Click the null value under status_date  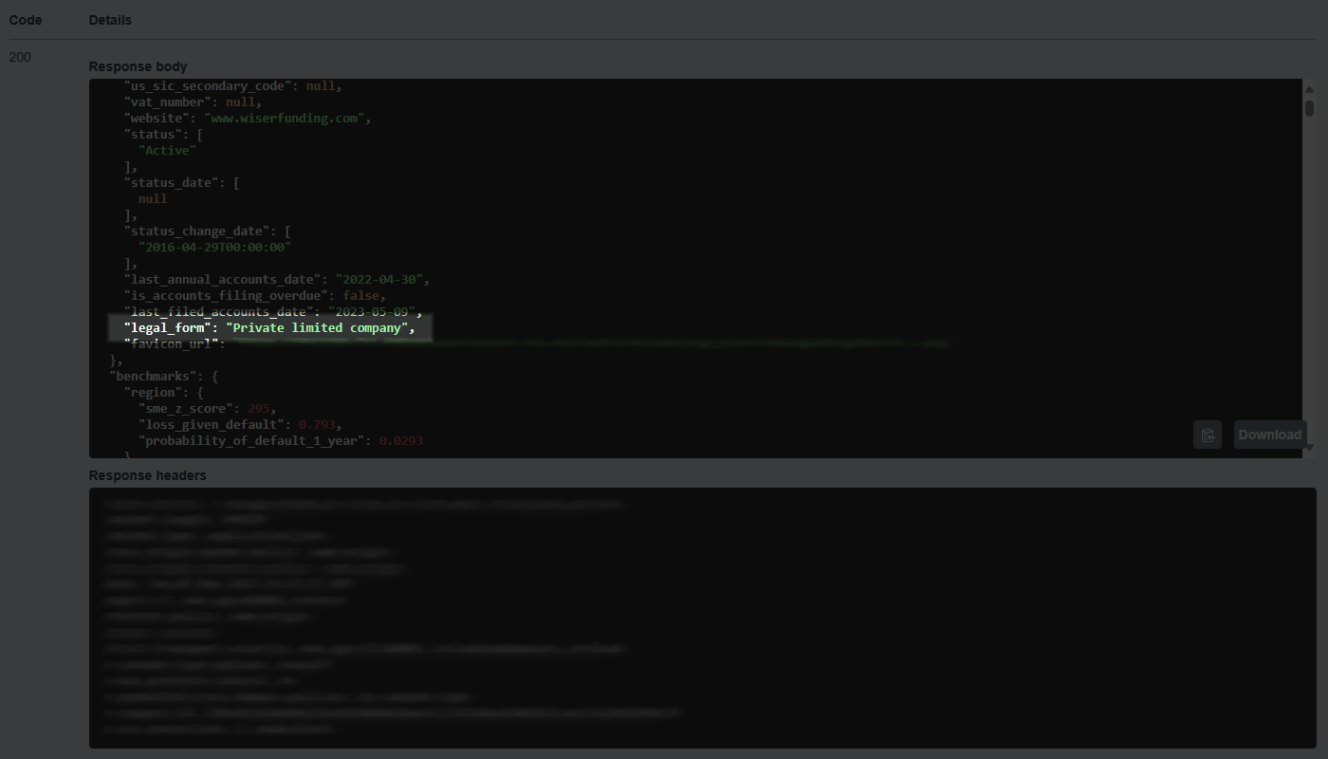pos(153,199)
